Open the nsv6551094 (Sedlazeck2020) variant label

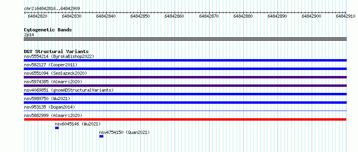[x=56, y=73]
